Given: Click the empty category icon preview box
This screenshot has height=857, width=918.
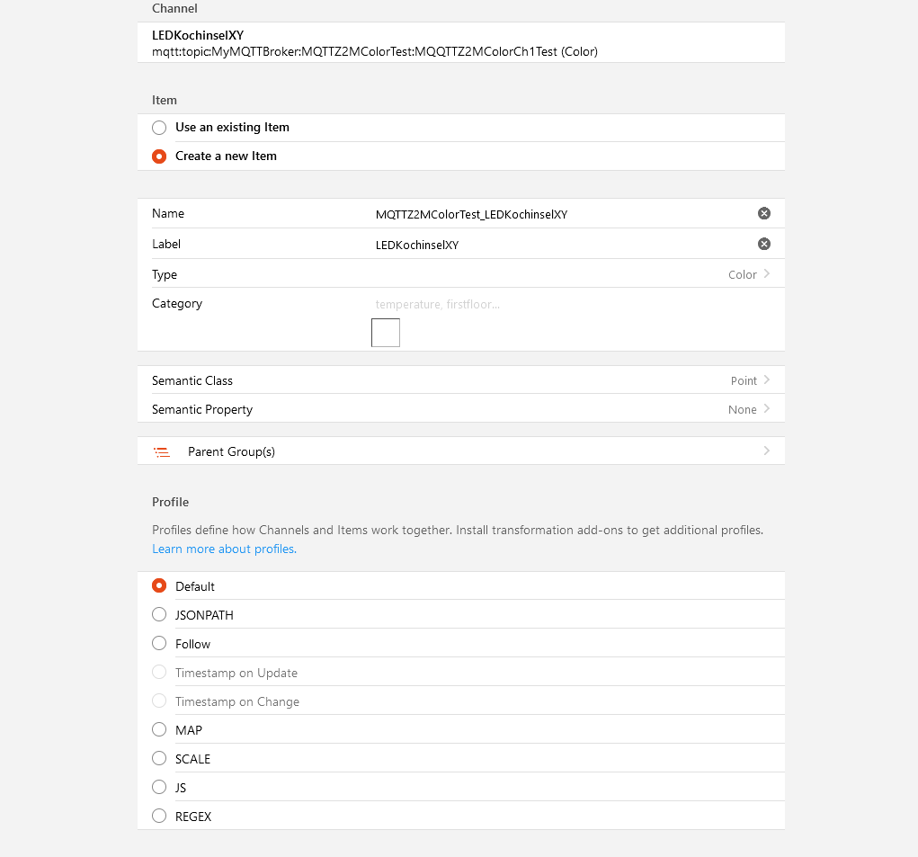Looking at the screenshot, I should pos(386,333).
